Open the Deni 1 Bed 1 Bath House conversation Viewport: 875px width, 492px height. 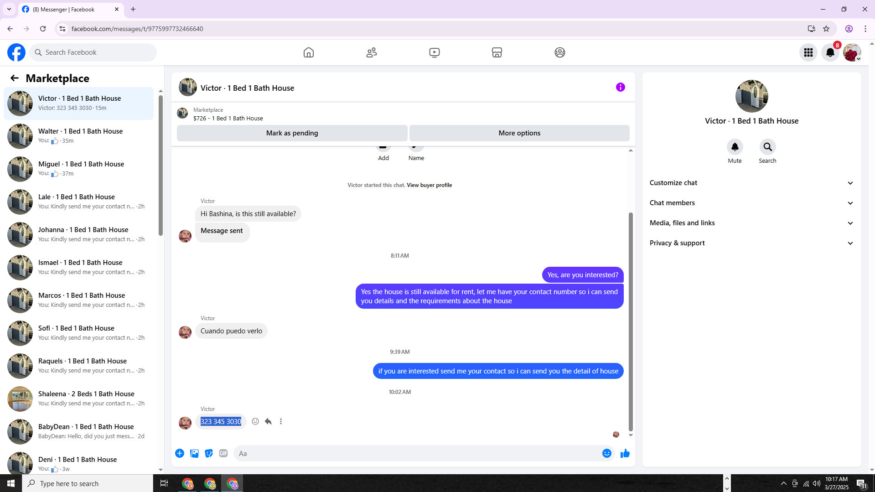(79, 461)
